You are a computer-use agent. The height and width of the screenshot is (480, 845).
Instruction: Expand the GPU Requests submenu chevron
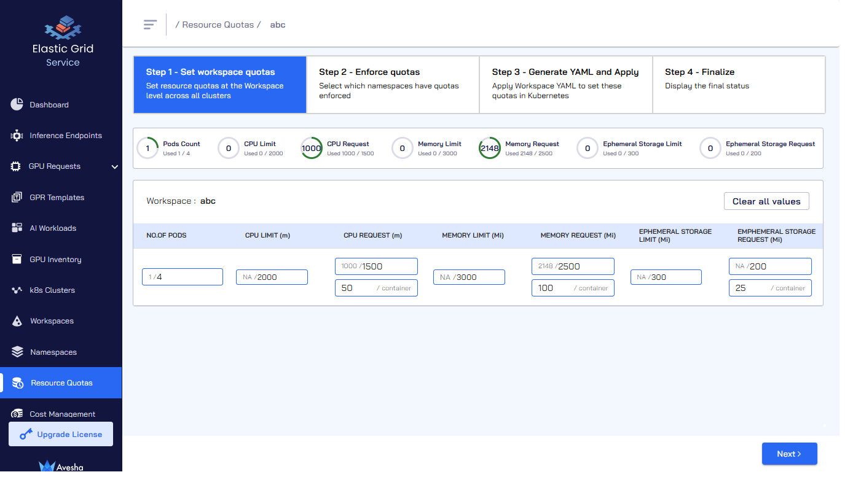[114, 166]
